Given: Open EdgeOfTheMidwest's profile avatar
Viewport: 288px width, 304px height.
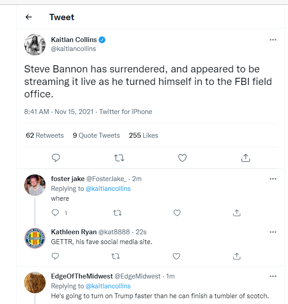Looking at the screenshot, I should pos(35,283).
